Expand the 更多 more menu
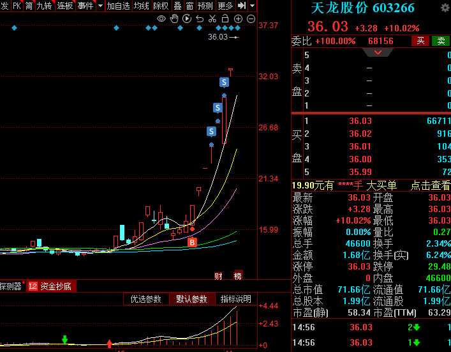Screen dimensions: 451x352 tap(225, 6)
